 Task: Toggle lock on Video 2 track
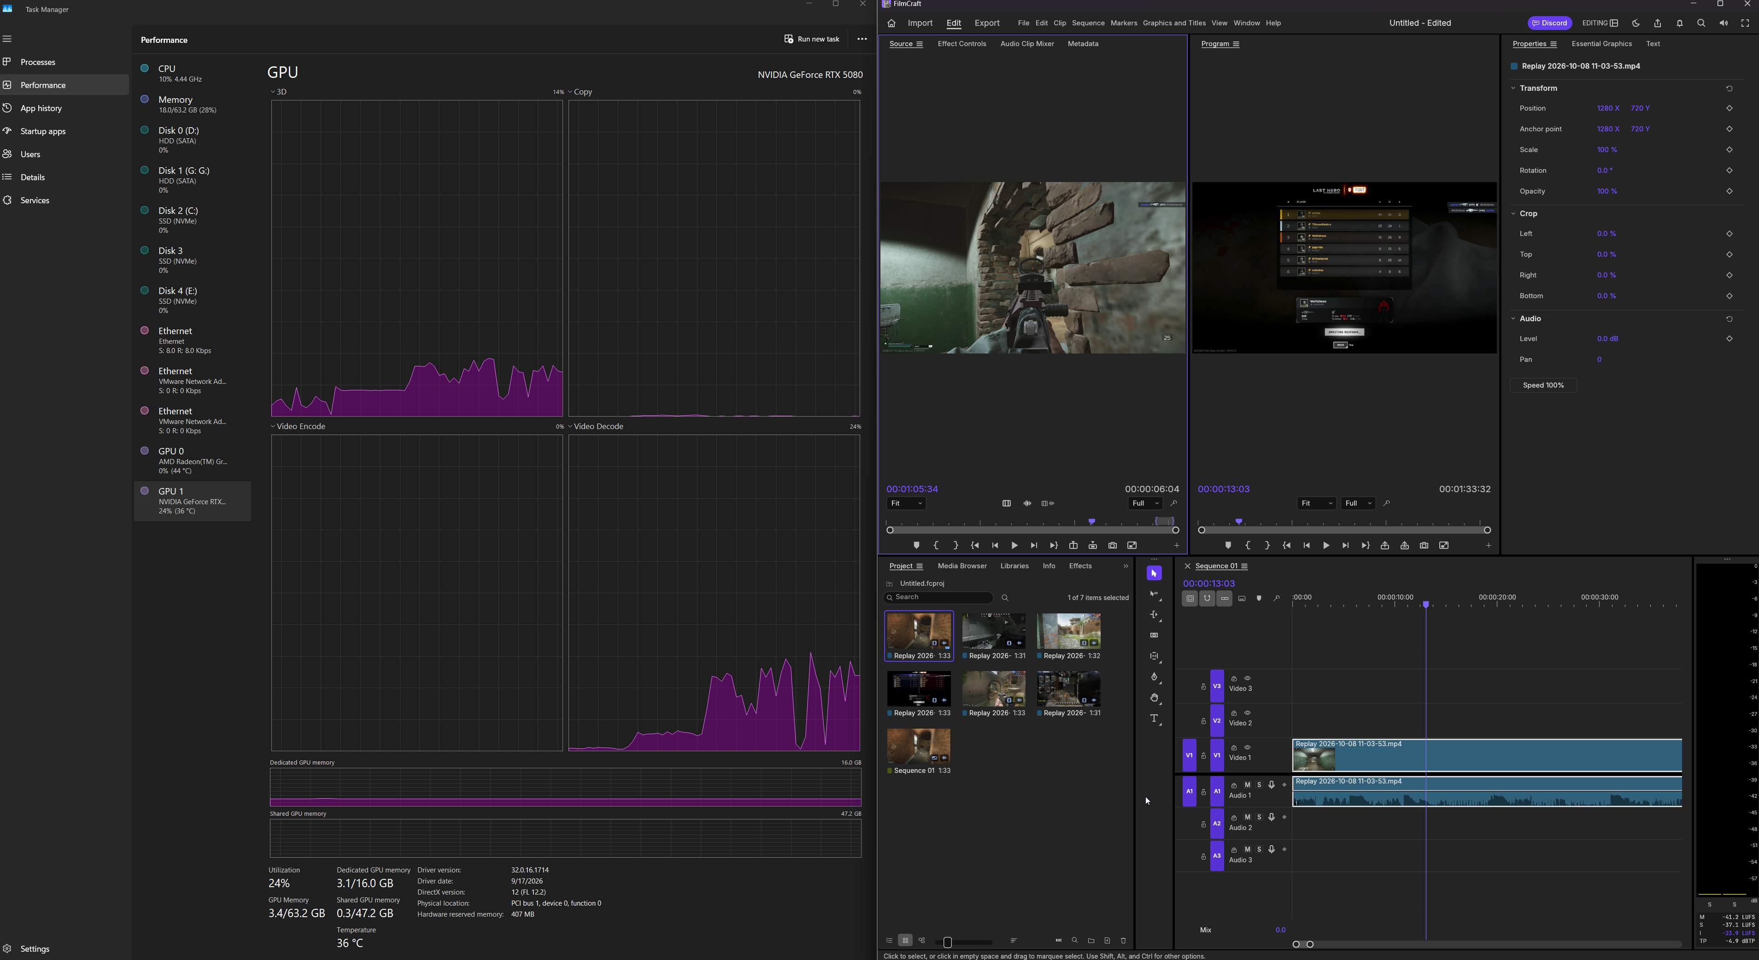coord(1203,722)
